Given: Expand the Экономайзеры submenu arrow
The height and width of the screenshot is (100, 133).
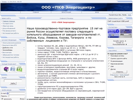Looking at the screenshot, I should tap(24, 50).
